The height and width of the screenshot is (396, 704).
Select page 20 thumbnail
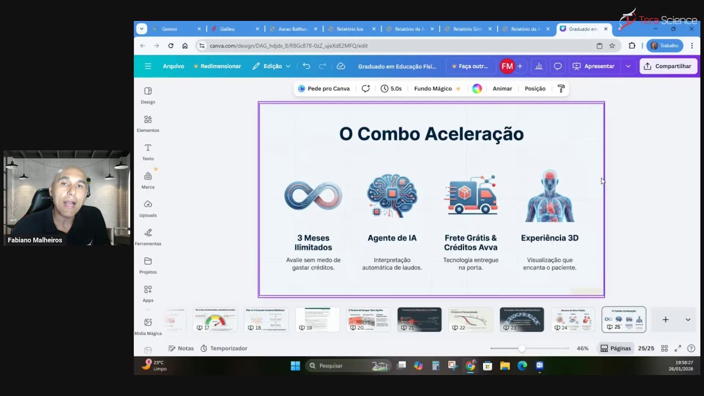coord(369,320)
